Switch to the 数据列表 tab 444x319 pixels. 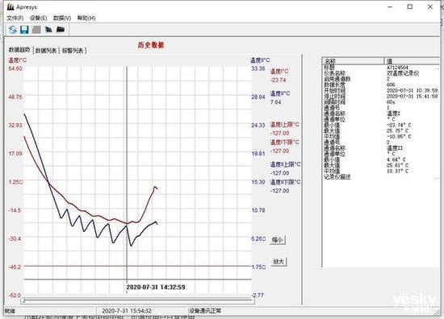tap(46, 51)
